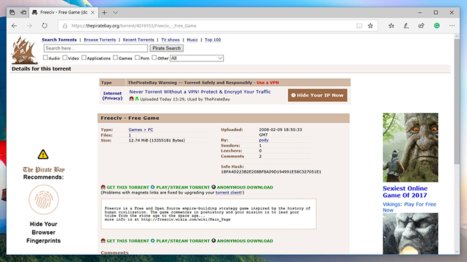
Task: Click the share page icon
Action: (x=421, y=25)
